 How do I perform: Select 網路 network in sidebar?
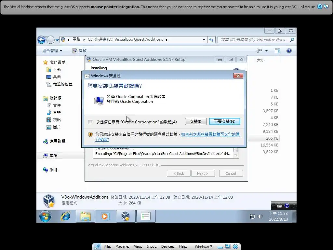point(50,170)
